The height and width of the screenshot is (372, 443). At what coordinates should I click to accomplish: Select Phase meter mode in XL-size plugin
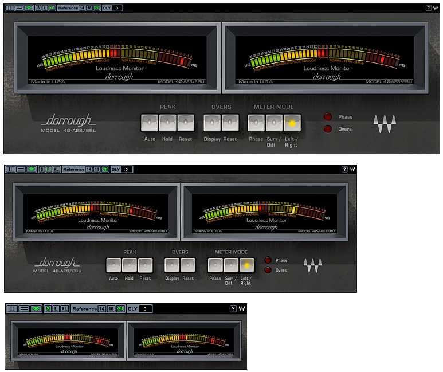[256, 123]
